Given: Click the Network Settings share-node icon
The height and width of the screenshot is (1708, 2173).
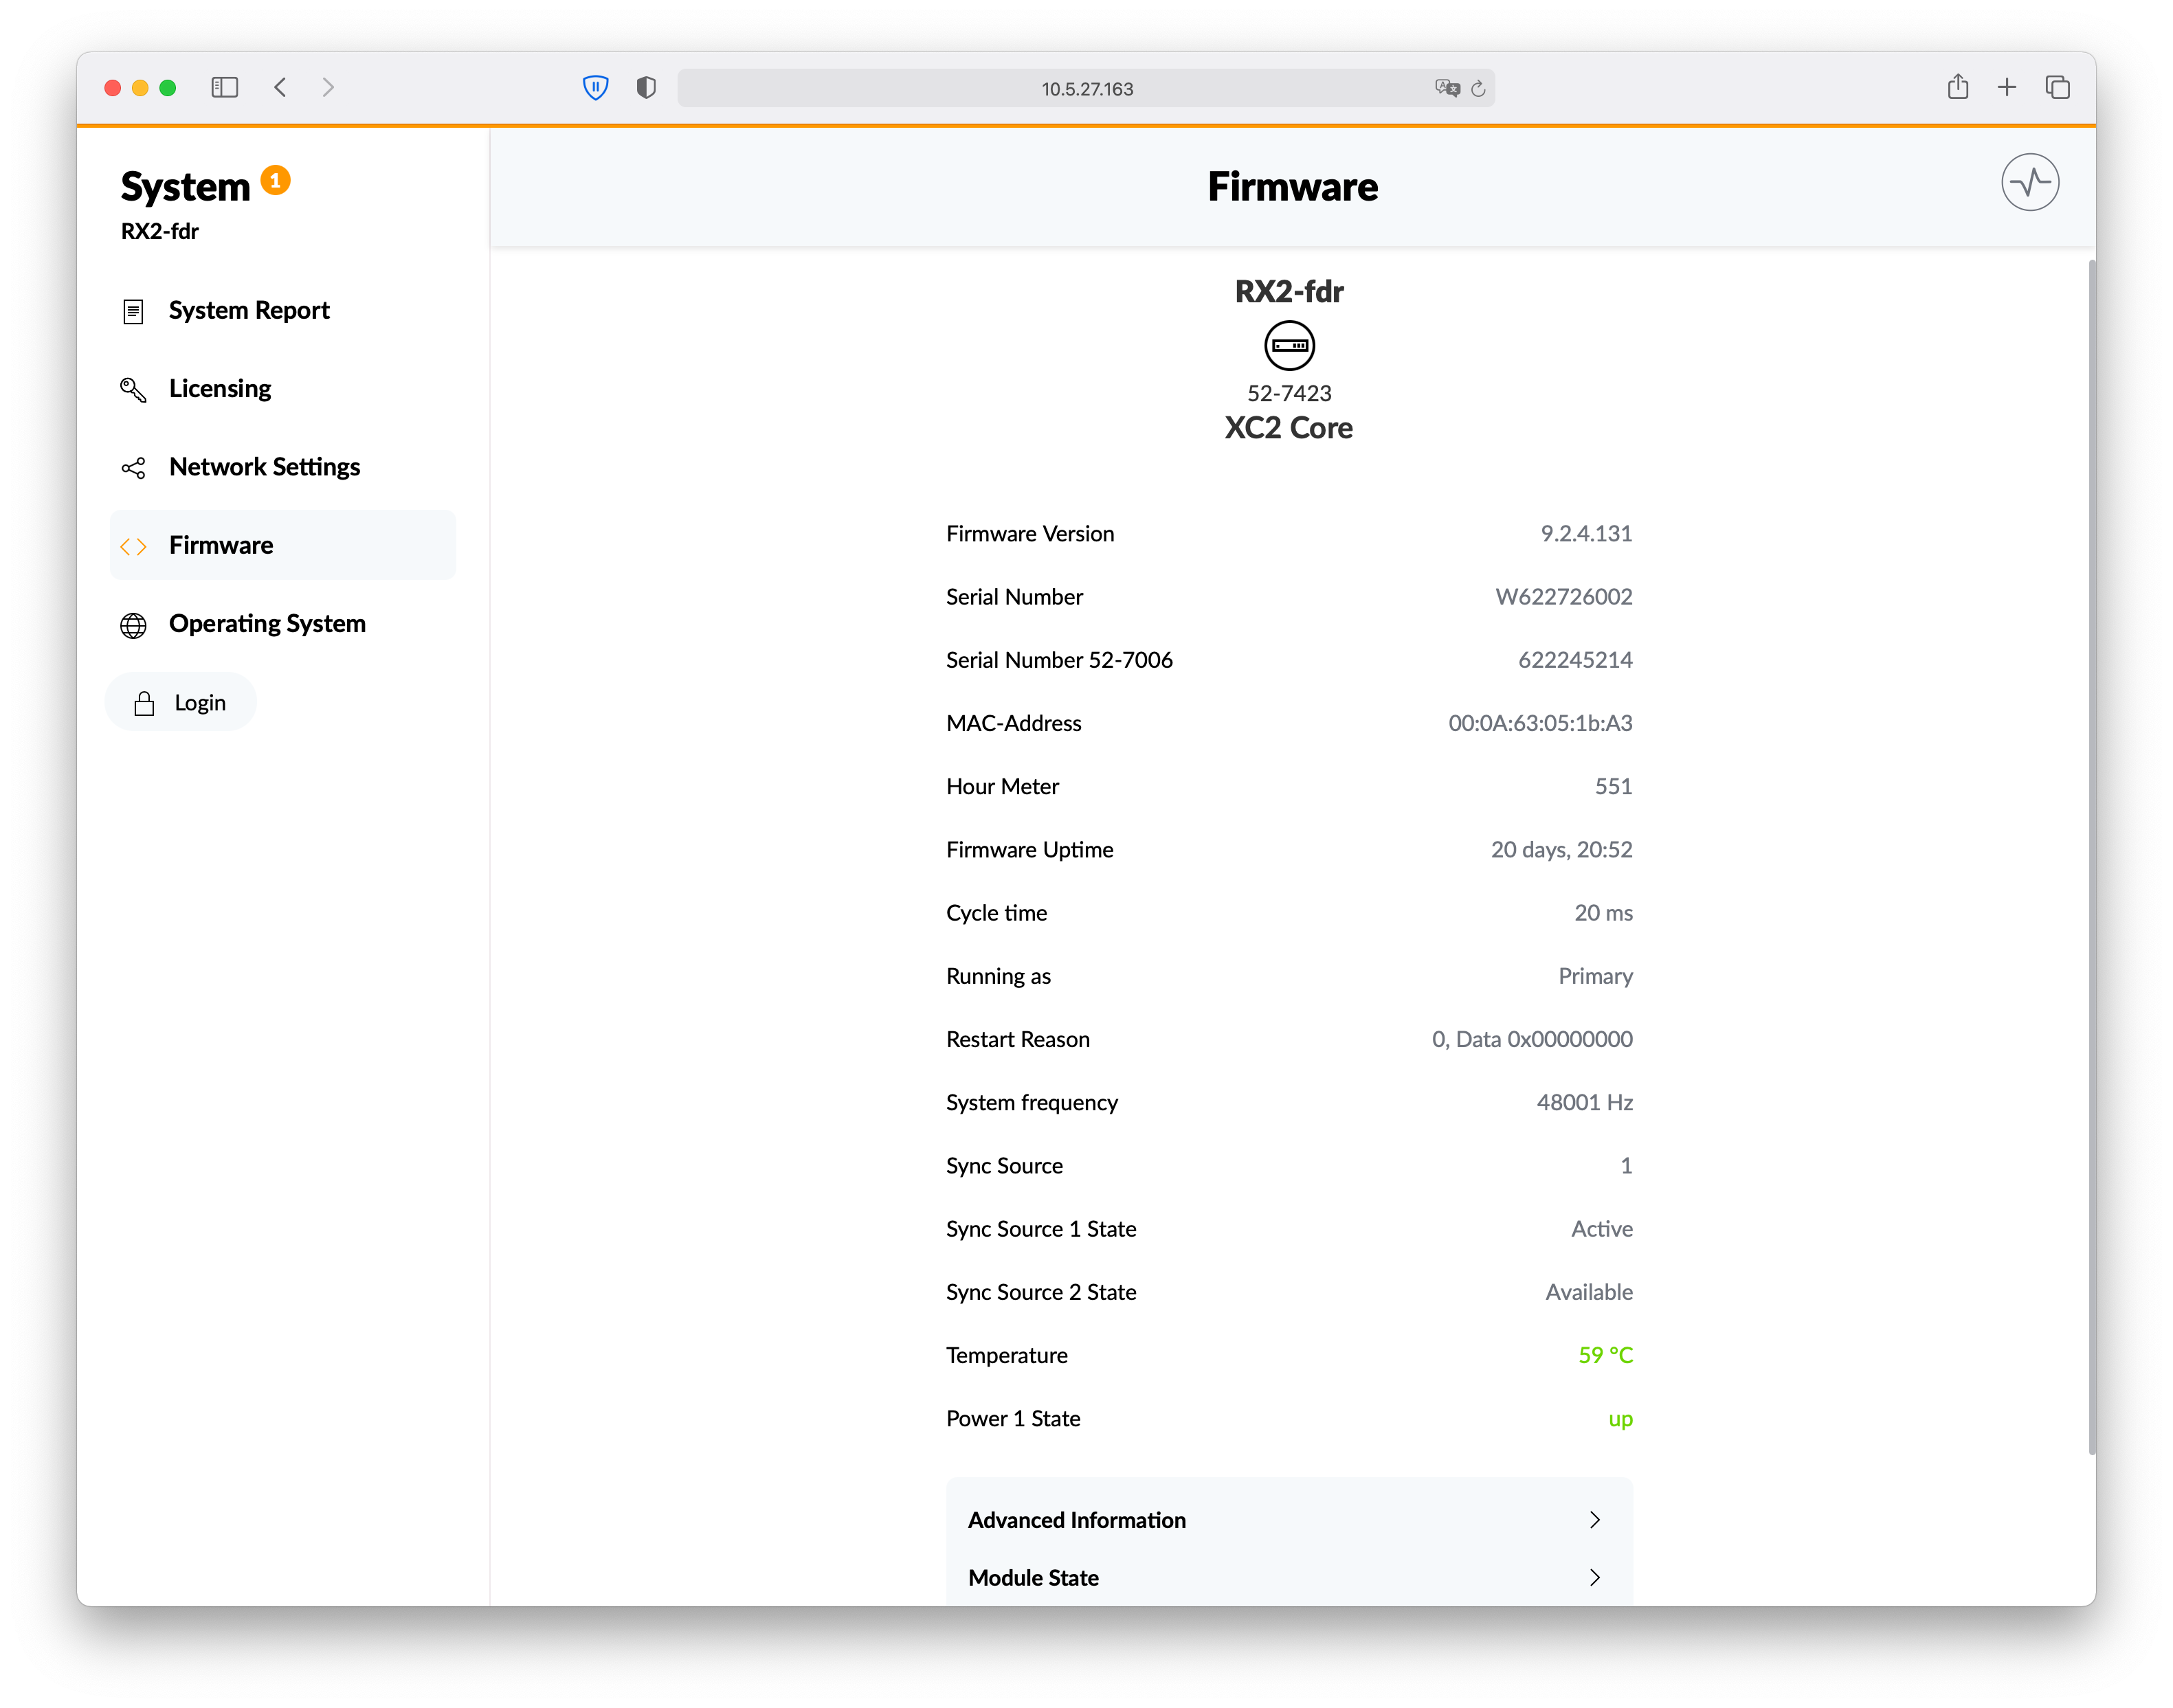Looking at the screenshot, I should point(133,468).
